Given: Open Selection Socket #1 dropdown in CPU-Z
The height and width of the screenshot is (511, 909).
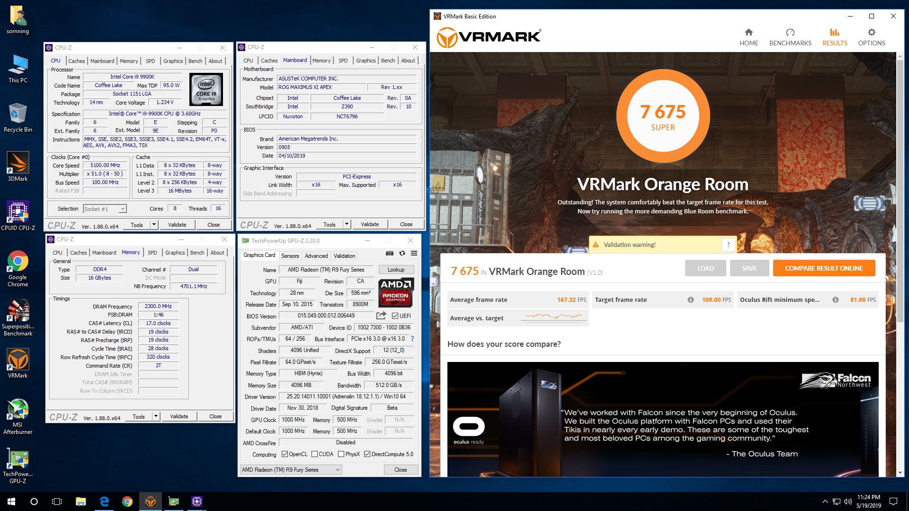Looking at the screenshot, I should click(x=105, y=209).
